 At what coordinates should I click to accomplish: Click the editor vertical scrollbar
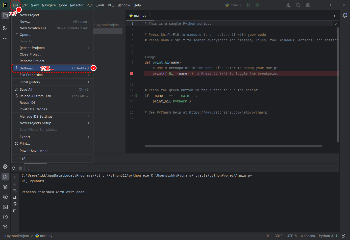click(338, 85)
